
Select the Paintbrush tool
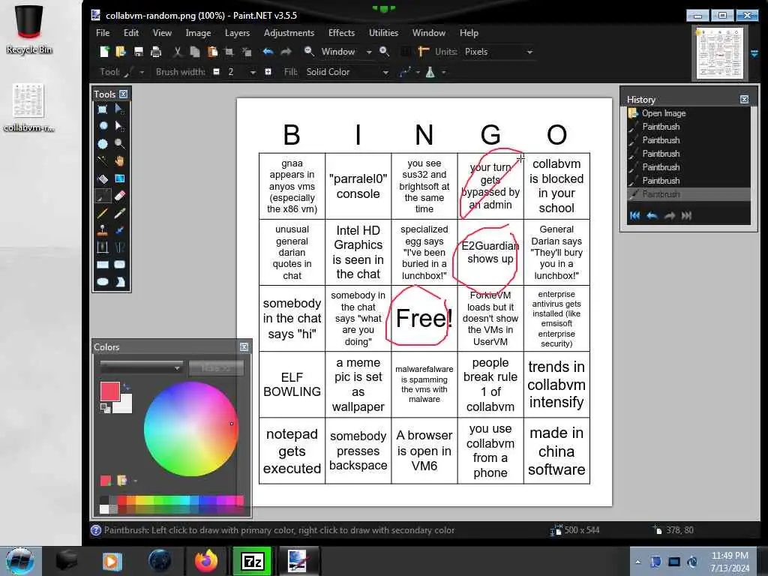102,196
